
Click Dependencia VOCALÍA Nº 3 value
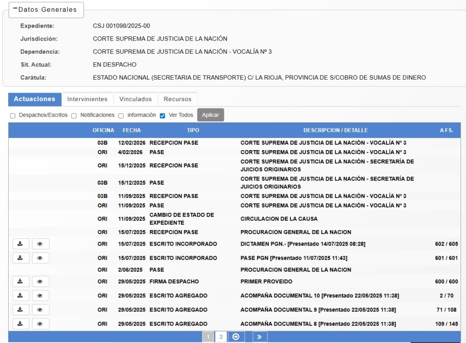[x=182, y=52]
